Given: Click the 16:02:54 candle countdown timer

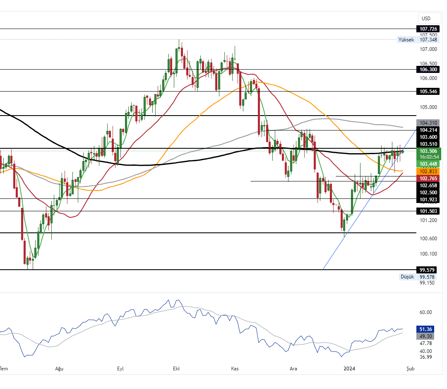Looking at the screenshot, I should coord(429,157).
